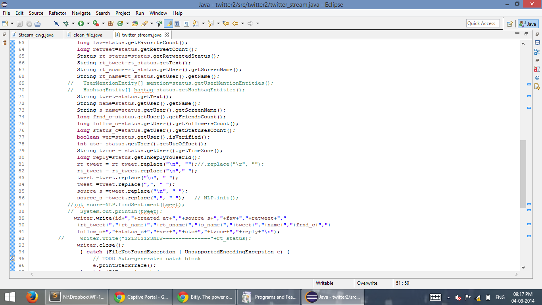Click the Back navigation arrow

[235, 23]
